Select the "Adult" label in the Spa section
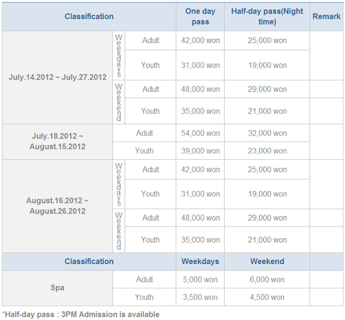345x320 pixels. 144,280
